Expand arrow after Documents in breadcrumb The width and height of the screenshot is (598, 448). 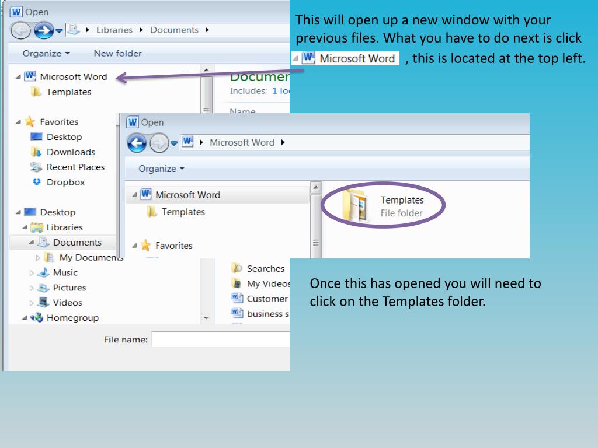[207, 30]
